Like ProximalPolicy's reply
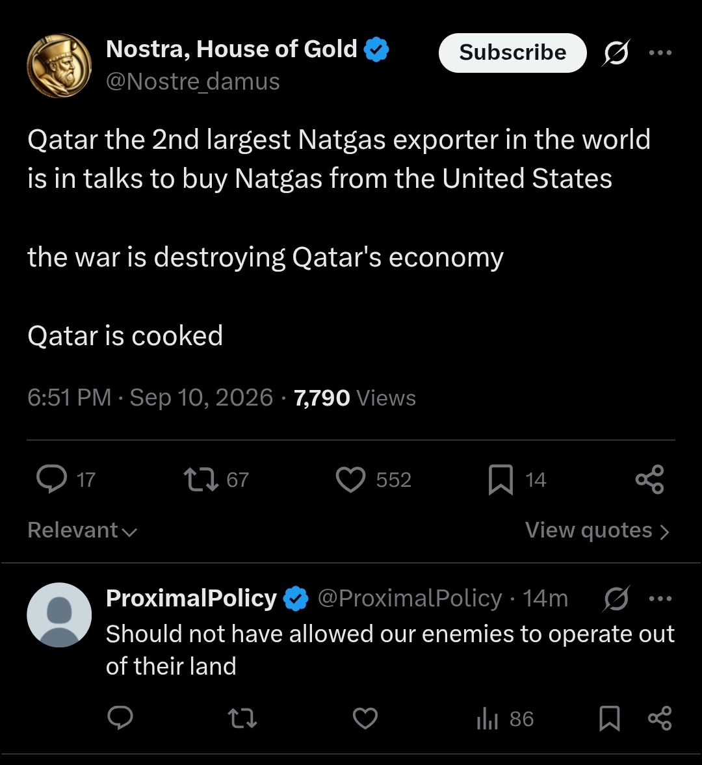Screen dimensions: 702x765 coord(365,719)
